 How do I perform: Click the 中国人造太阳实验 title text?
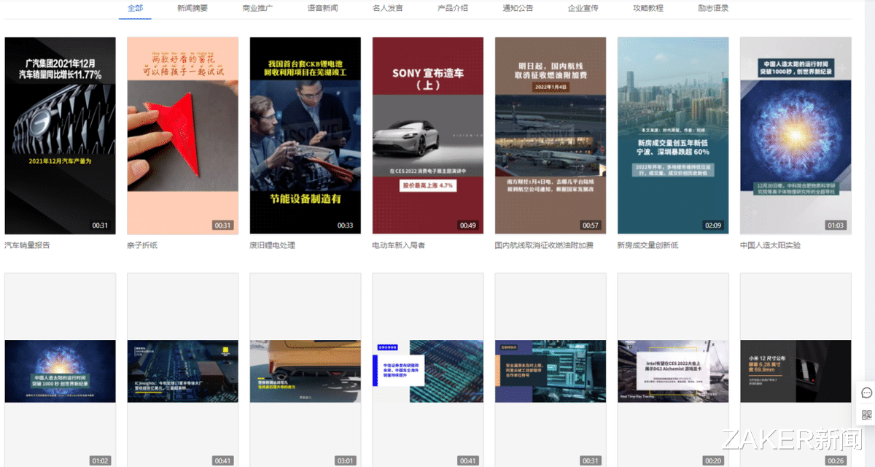(x=771, y=245)
